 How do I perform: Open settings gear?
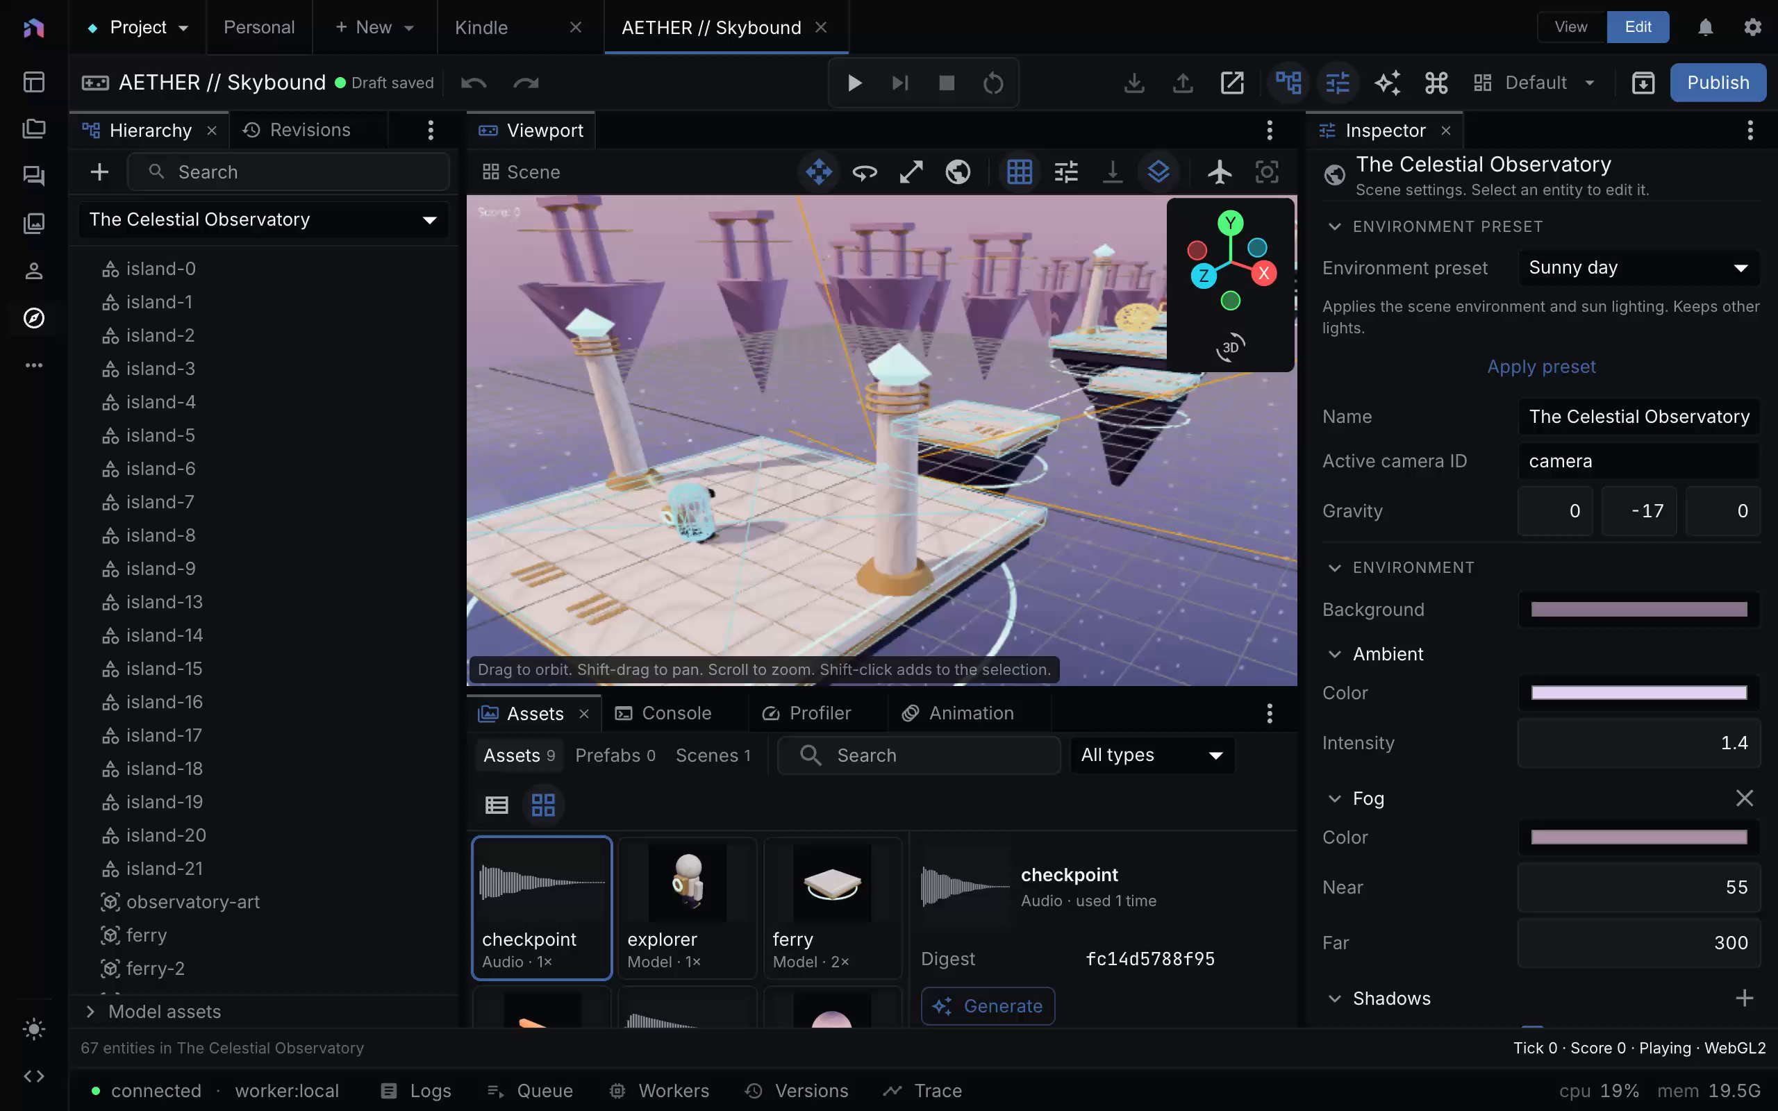point(1752,27)
